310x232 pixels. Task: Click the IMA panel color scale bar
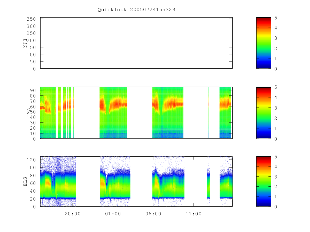click(263, 113)
